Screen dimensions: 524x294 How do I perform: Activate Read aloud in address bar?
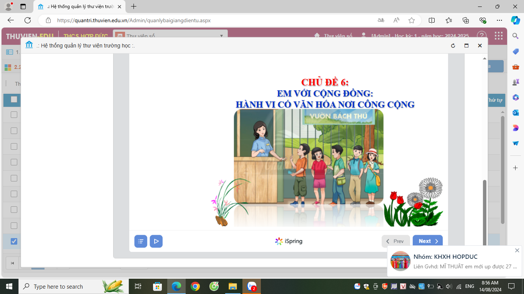coord(396,20)
